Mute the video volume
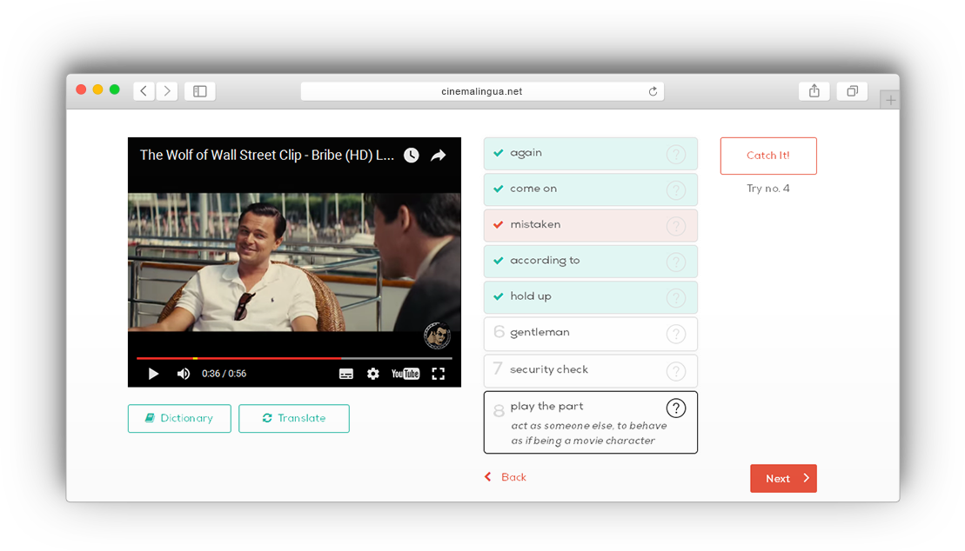The image size is (965, 551). [184, 374]
